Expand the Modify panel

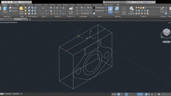58,17
